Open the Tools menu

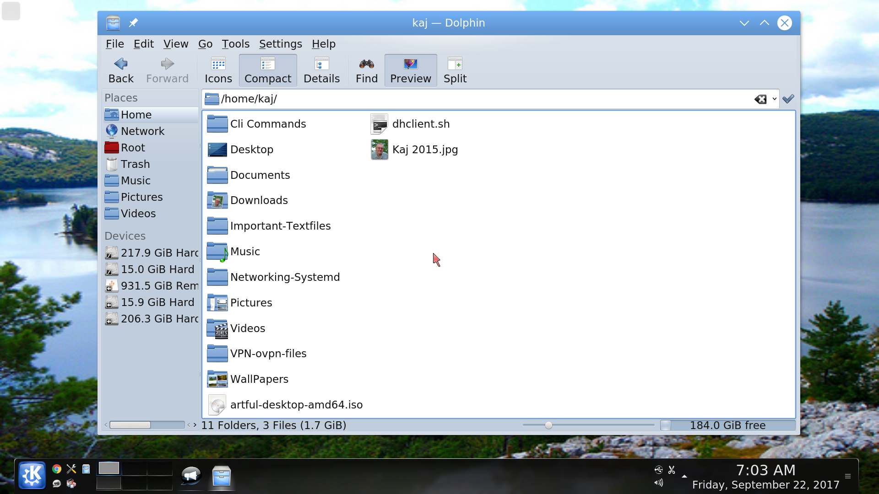(x=235, y=44)
